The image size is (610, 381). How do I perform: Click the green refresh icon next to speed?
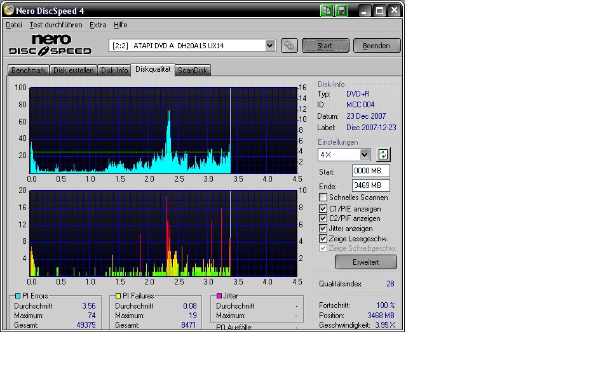click(x=383, y=154)
